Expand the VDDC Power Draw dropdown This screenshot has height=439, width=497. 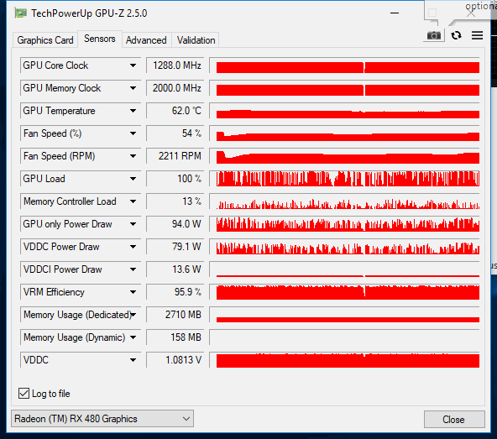tap(133, 247)
